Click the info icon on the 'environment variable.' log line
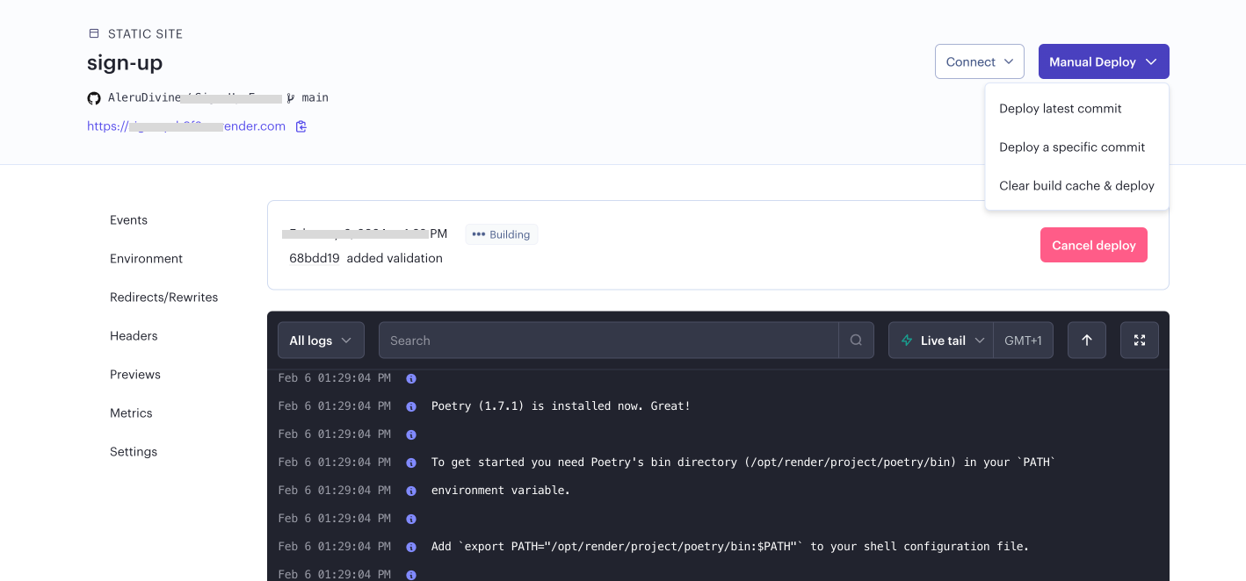Viewport: 1246px width, 581px height. pyautogui.click(x=410, y=491)
